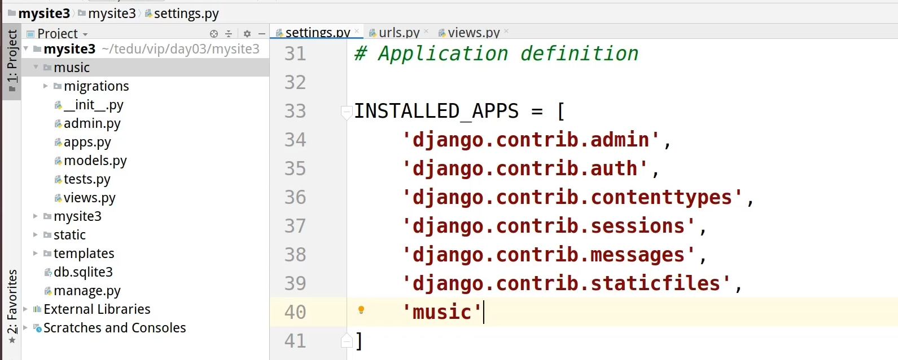Click the 'django.contrib.staticfiles' string
Image resolution: width=898 pixels, height=360 pixels.
(x=566, y=283)
